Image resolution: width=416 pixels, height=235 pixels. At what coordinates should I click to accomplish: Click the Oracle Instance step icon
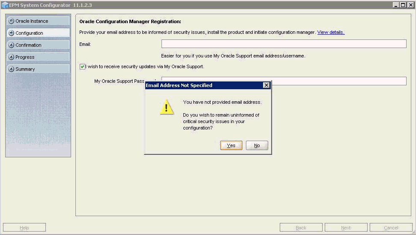tap(12, 21)
